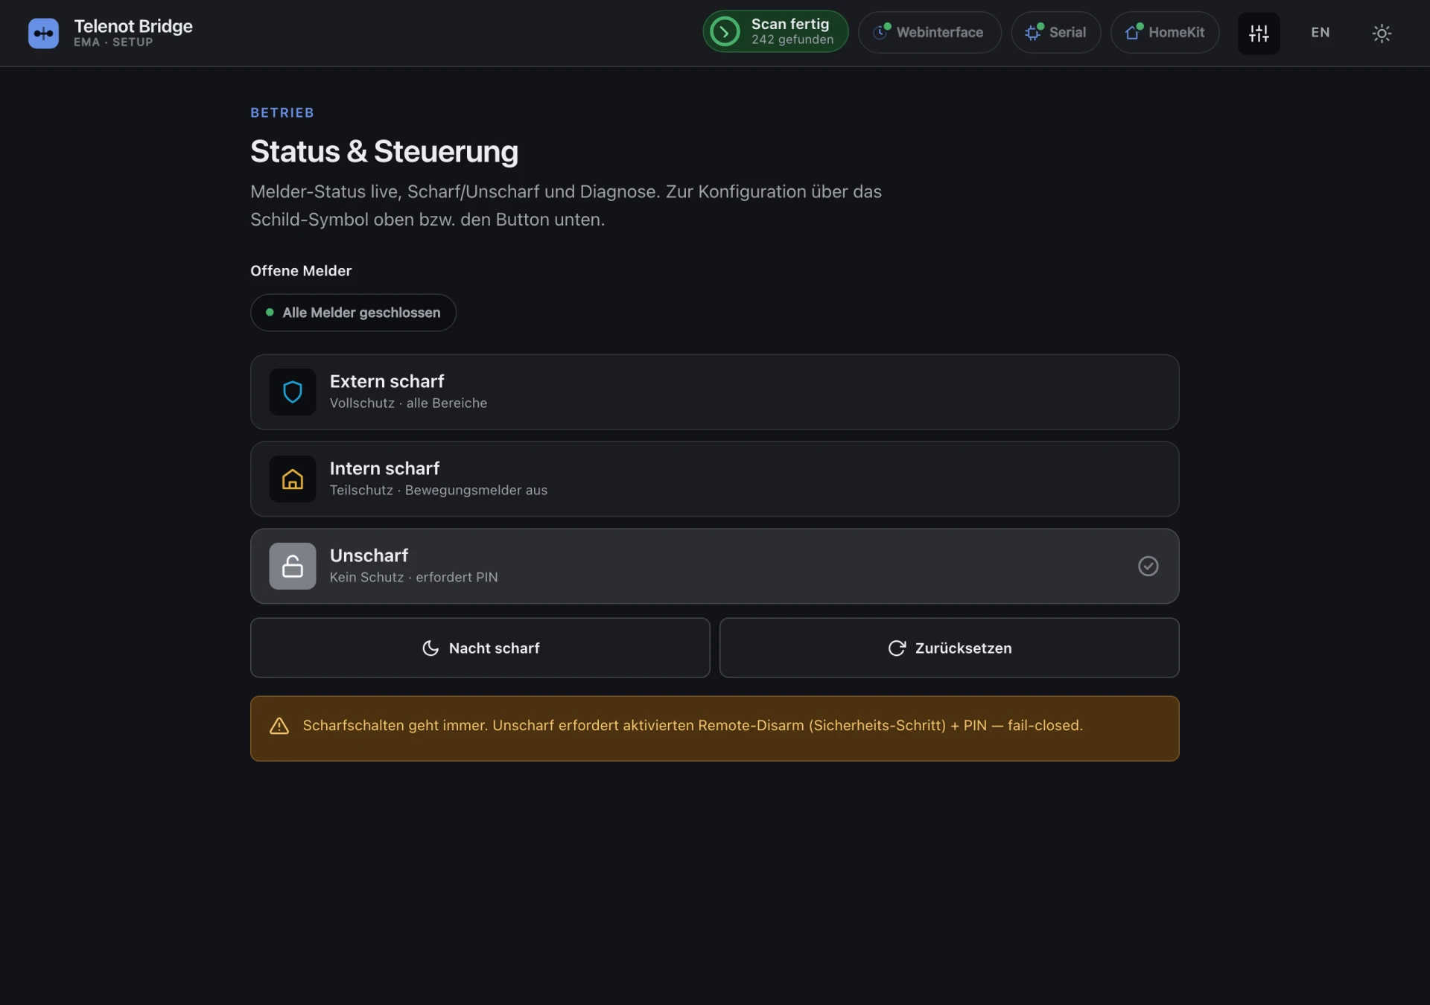This screenshot has width=1430, height=1005.
Task: Click the Extern scharf shield icon
Action: tap(292, 392)
